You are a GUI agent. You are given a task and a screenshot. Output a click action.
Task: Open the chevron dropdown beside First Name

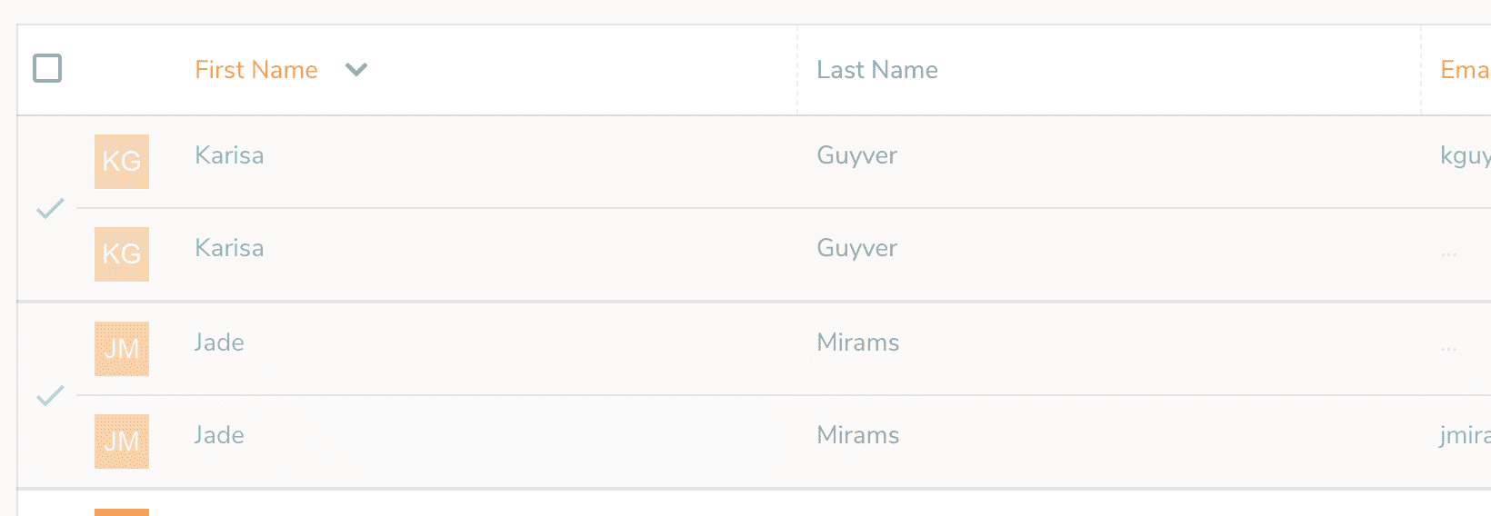click(x=356, y=70)
